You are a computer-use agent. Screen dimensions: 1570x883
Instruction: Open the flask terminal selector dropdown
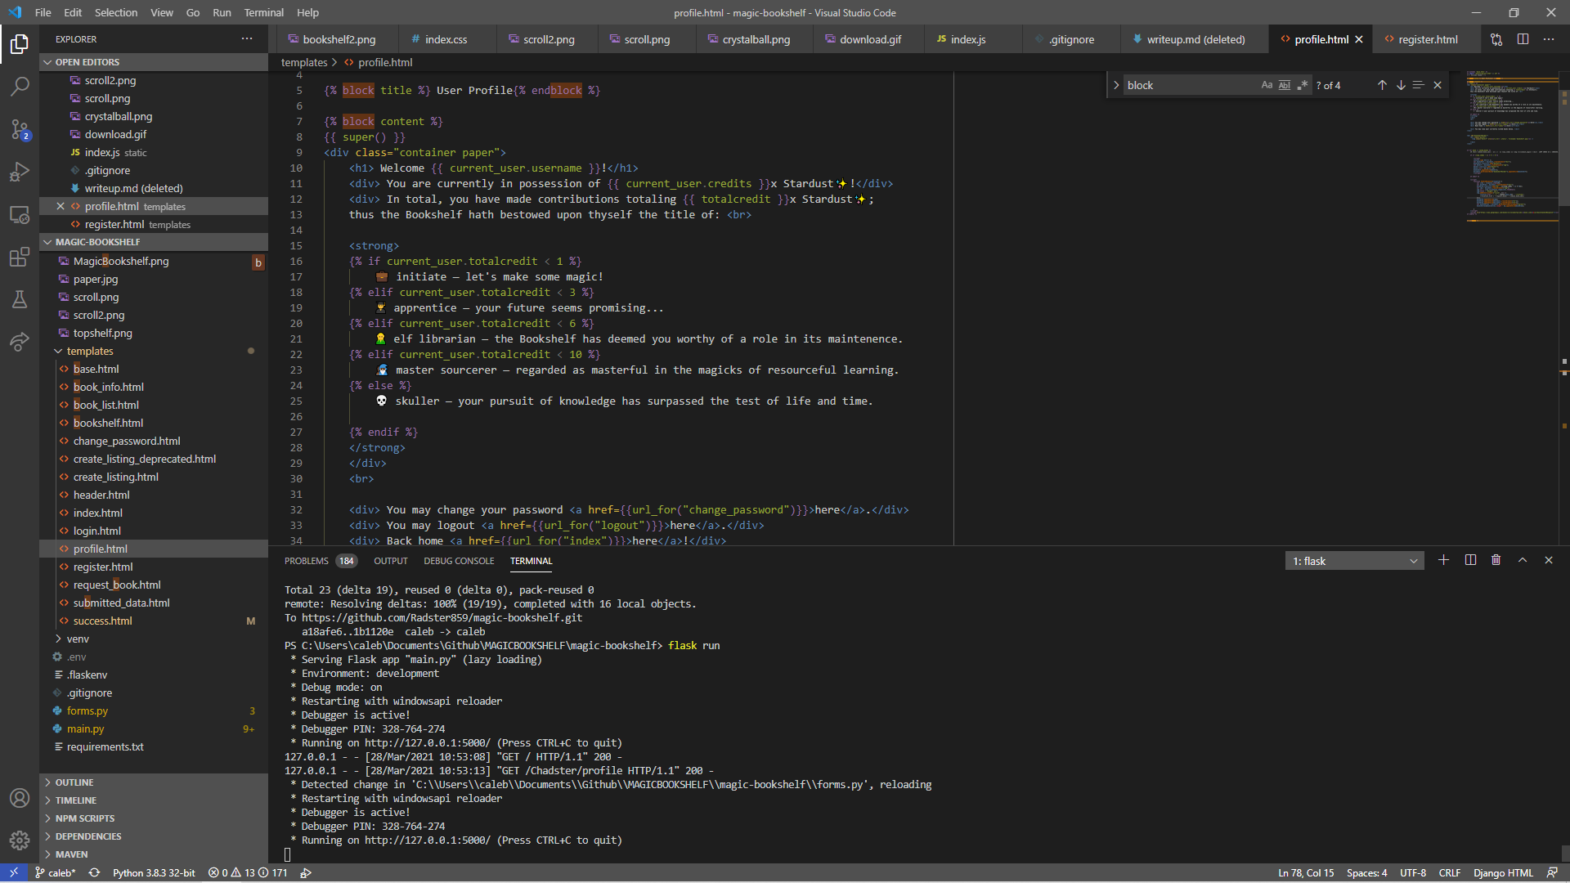click(1354, 561)
